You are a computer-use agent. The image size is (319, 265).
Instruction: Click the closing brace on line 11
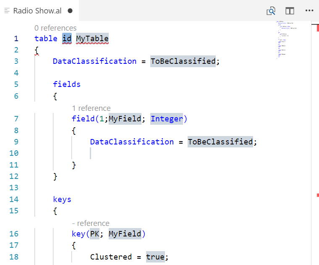(74, 165)
